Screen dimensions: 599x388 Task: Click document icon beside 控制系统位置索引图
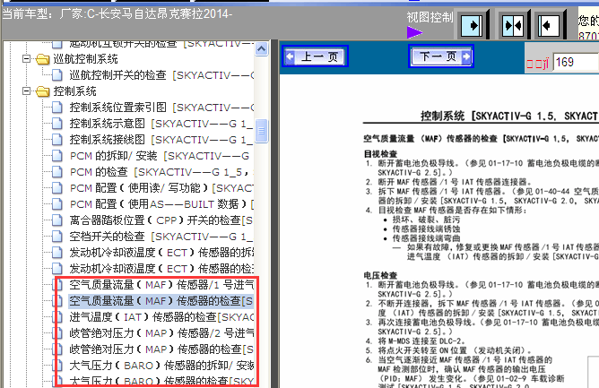coord(56,108)
